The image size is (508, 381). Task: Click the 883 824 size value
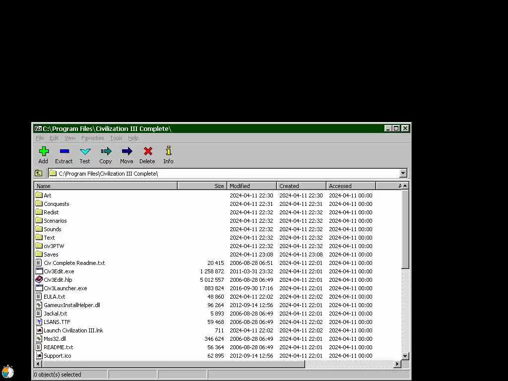pyautogui.click(x=214, y=288)
